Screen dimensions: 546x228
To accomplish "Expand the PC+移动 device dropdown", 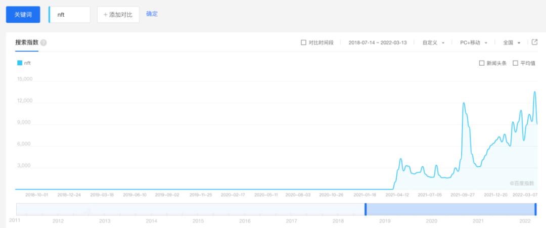I will 473,43.
